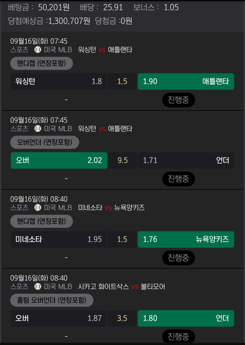Click the 진행중 button on the 미네소타 match
The width and height of the screenshot is (245, 345).
coord(178,258)
